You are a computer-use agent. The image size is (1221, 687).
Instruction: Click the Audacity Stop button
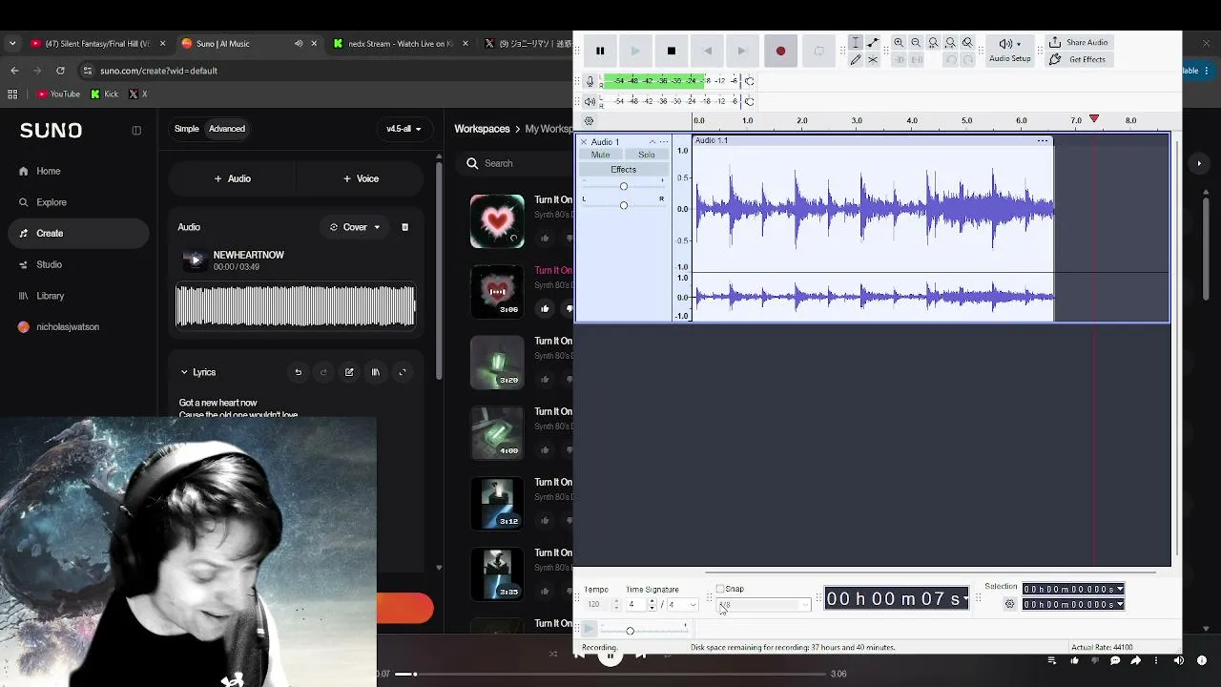tap(672, 51)
